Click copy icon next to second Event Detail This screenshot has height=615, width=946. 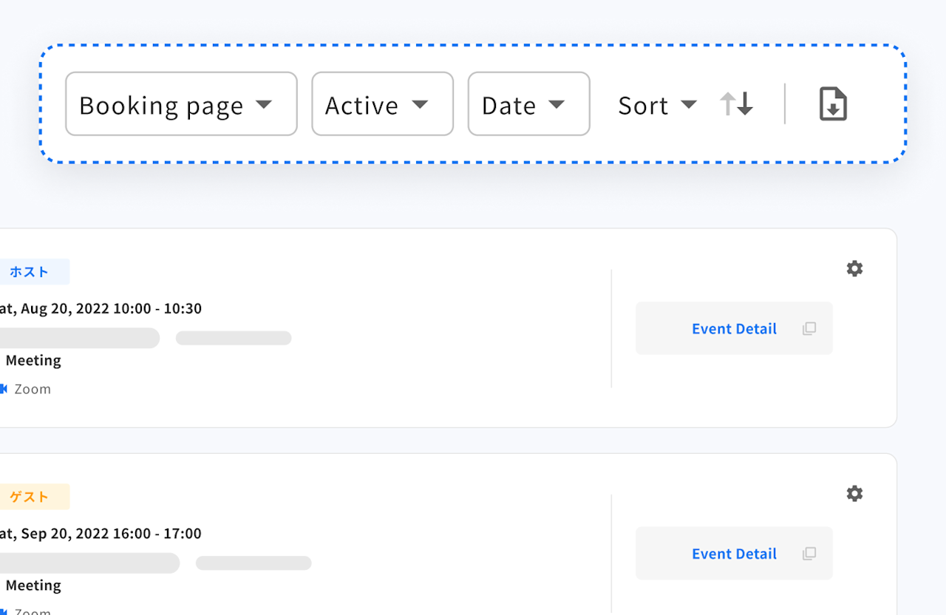(x=809, y=553)
